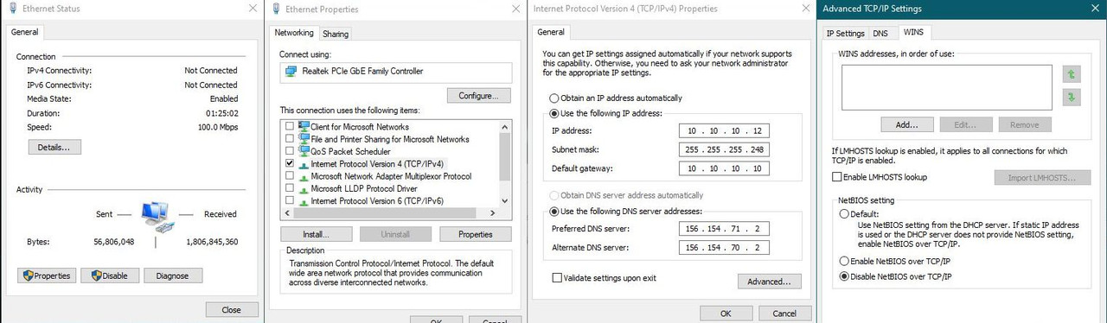
Task: Click the items list scroll right arrow
Action: [494, 212]
